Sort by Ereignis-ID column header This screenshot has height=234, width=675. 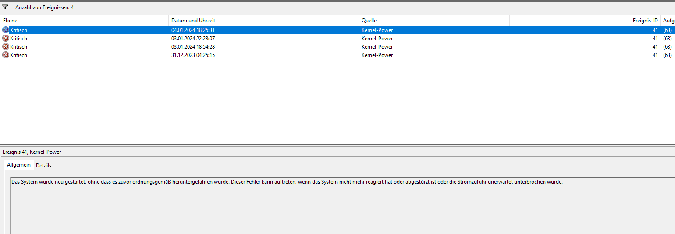pos(585,21)
